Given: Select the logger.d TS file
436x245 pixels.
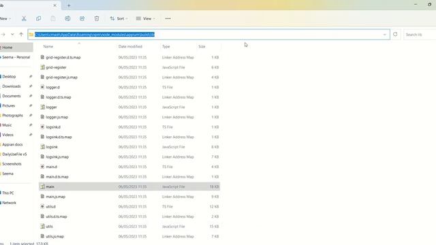Looking at the screenshot, I should pyautogui.click(x=129, y=87).
